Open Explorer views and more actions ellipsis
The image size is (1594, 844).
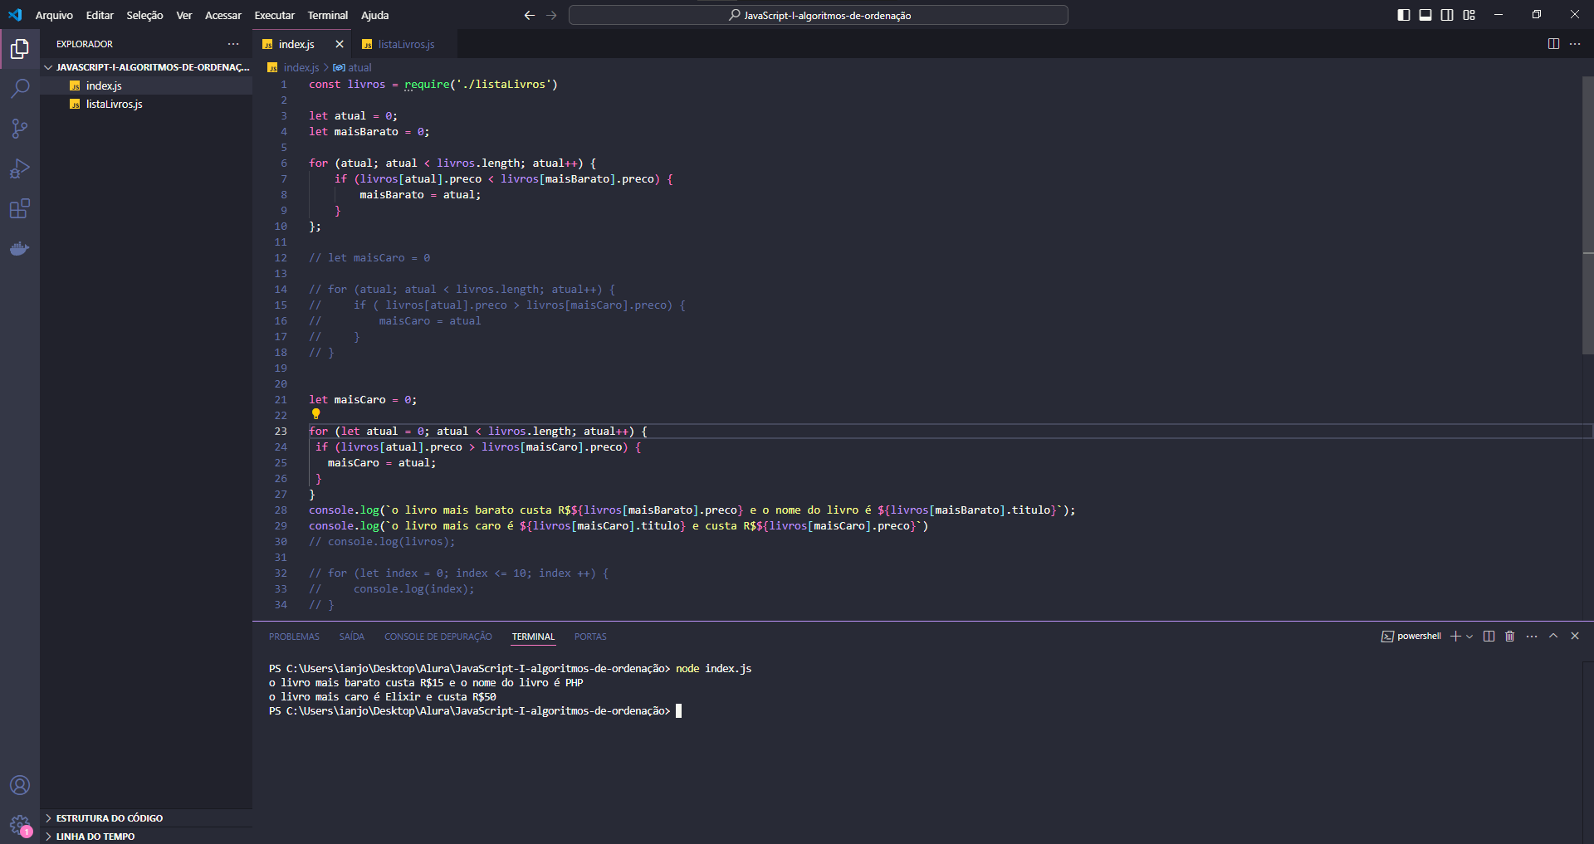(233, 44)
